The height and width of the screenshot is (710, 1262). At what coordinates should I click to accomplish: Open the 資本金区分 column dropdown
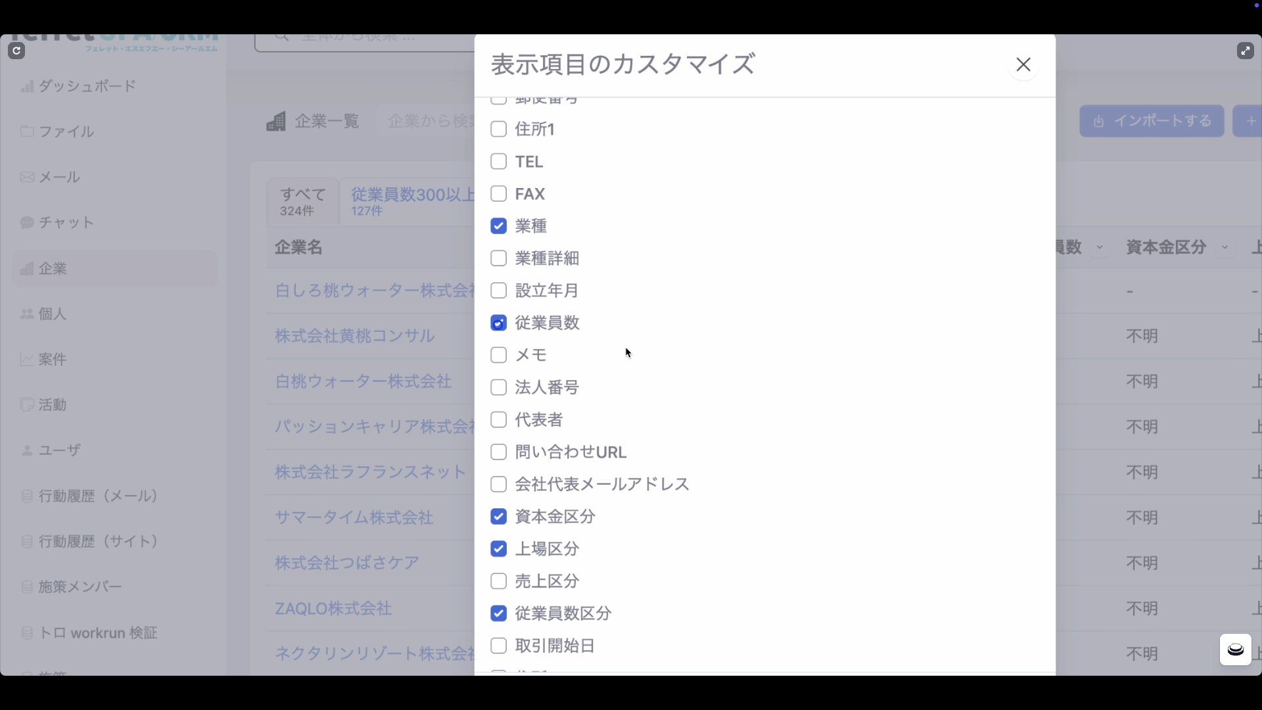coord(1225,248)
